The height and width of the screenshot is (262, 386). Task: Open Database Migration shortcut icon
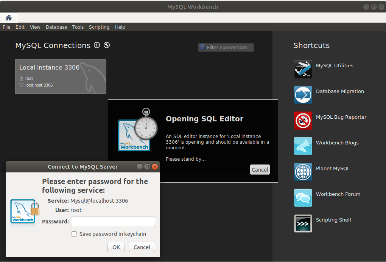tap(303, 95)
